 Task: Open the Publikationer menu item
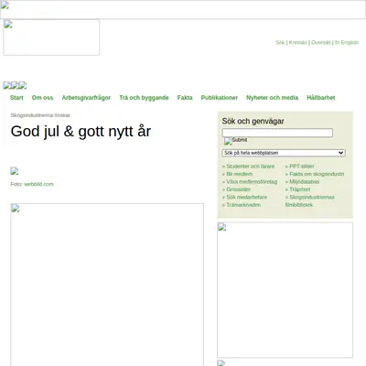220,98
